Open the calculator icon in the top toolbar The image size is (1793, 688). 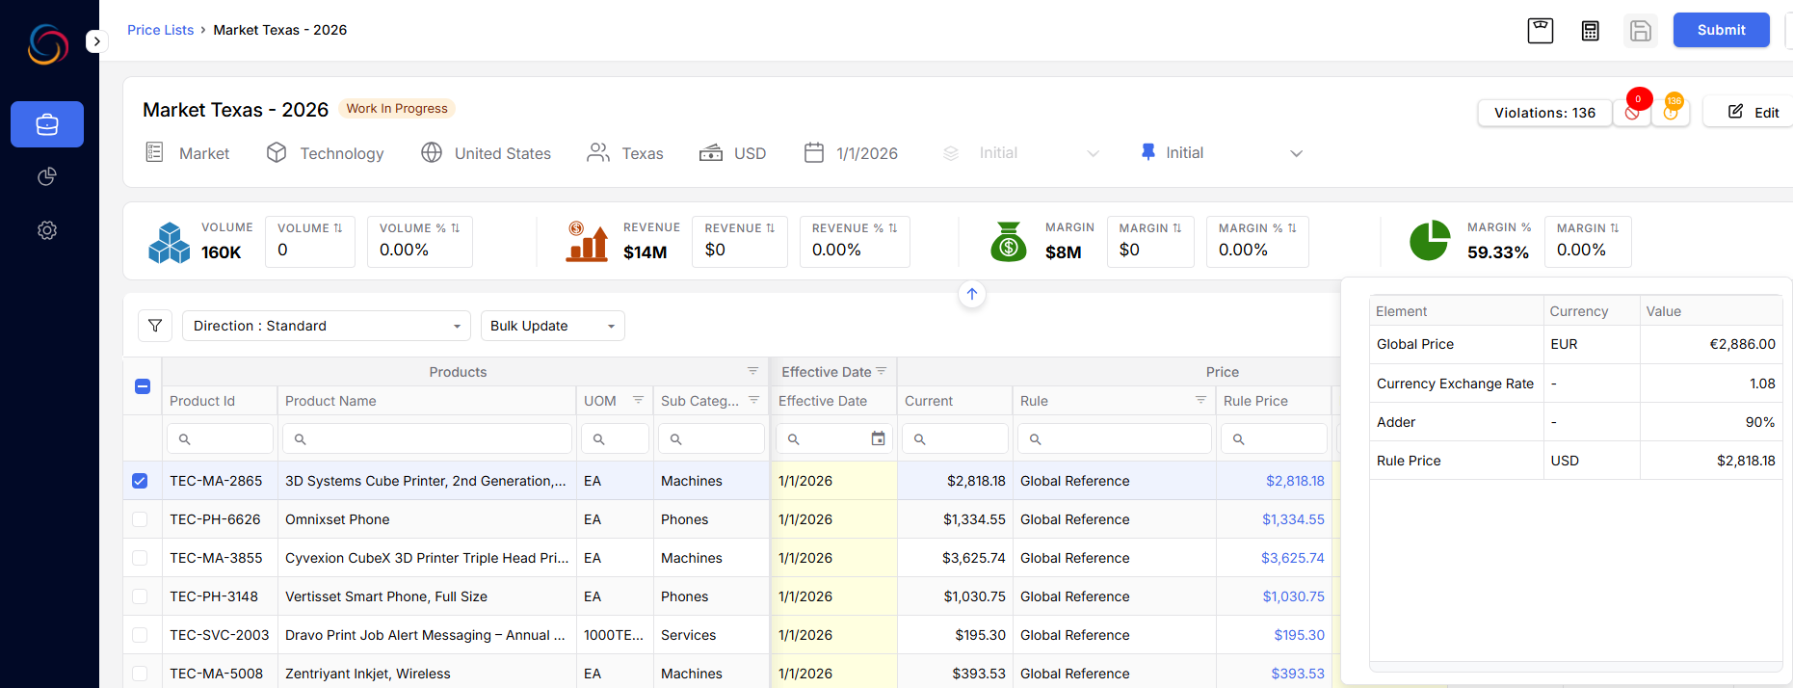click(x=1591, y=31)
